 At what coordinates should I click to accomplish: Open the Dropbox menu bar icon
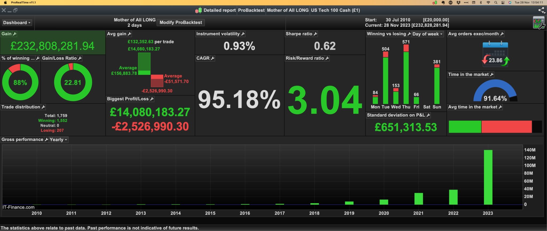458,3
